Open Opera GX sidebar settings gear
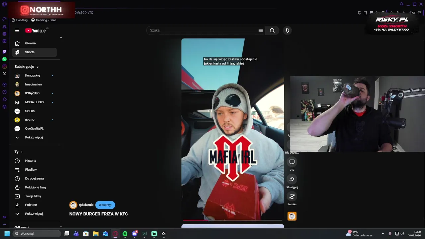Image resolution: width=425 pixels, height=239 pixels. click(x=4, y=107)
